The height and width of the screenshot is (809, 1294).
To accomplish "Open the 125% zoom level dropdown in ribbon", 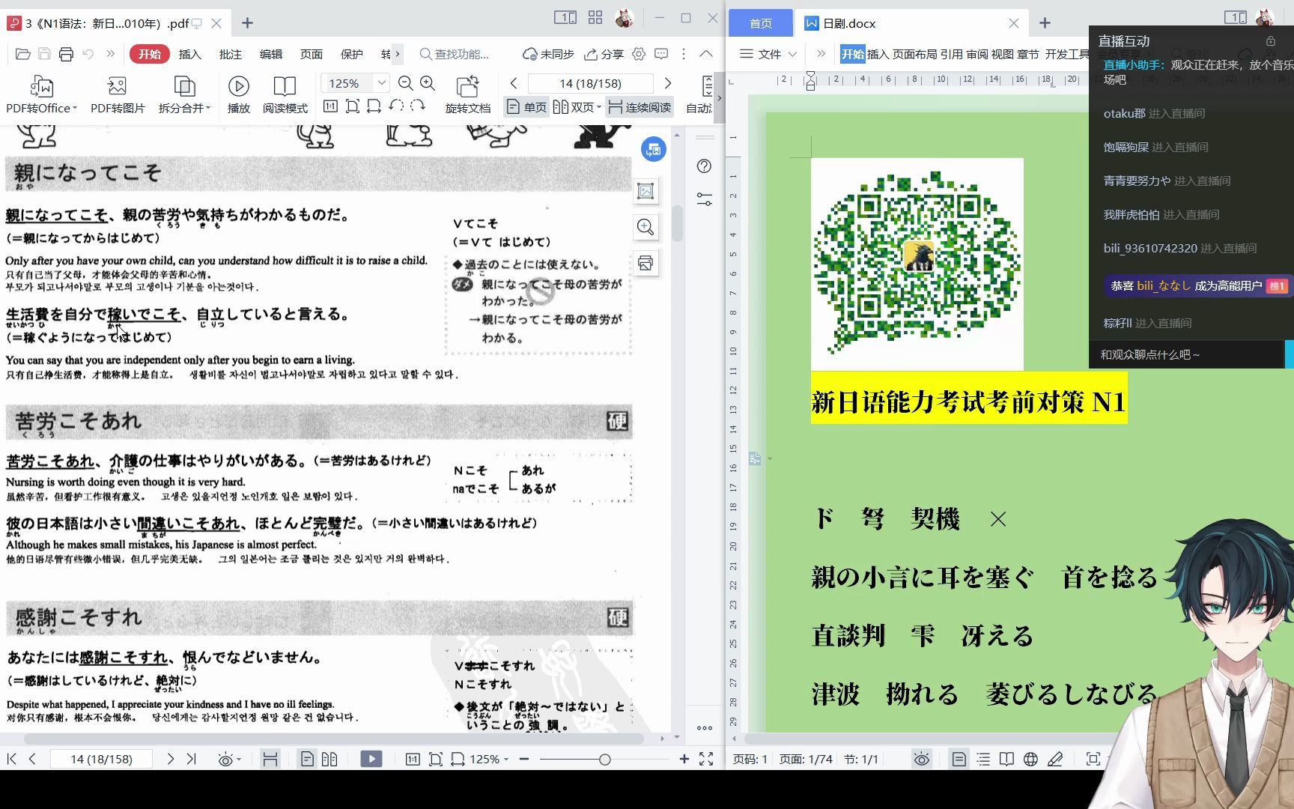I will coord(381,83).
